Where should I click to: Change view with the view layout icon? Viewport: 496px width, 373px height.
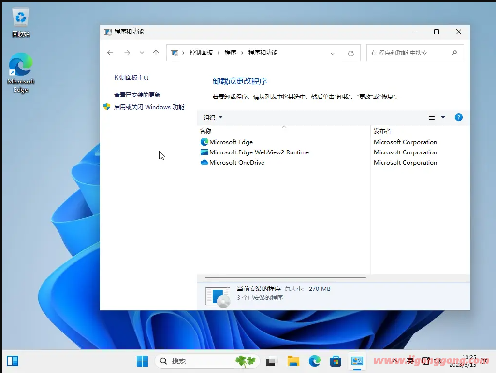click(432, 117)
